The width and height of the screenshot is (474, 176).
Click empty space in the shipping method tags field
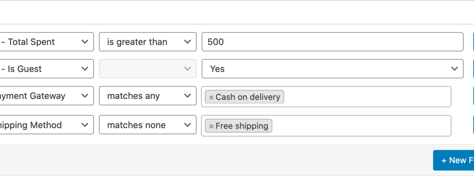coord(361,126)
